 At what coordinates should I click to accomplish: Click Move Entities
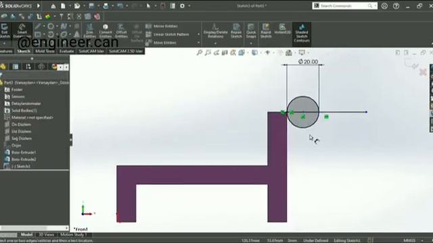[161, 43]
